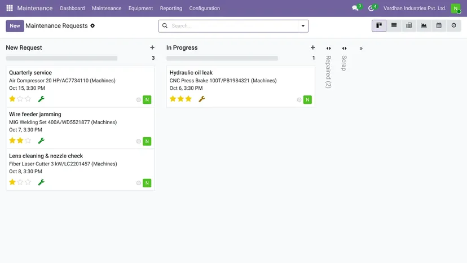Click the New button
The height and width of the screenshot is (263, 467).
coord(15,26)
